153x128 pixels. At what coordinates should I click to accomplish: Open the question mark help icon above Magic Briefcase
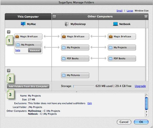pyautogui.click(x=9, y=32)
